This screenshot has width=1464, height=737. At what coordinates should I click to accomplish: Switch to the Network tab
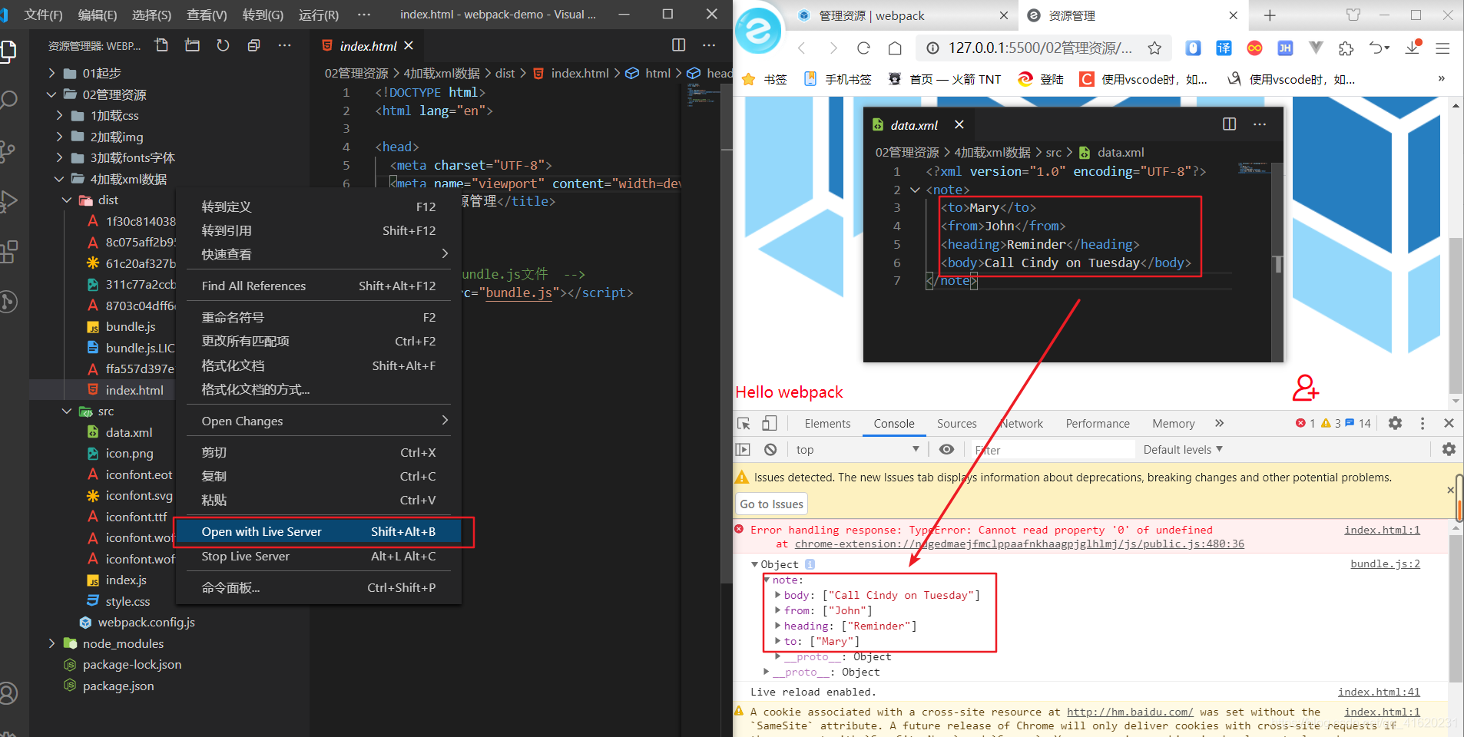coord(1022,423)
